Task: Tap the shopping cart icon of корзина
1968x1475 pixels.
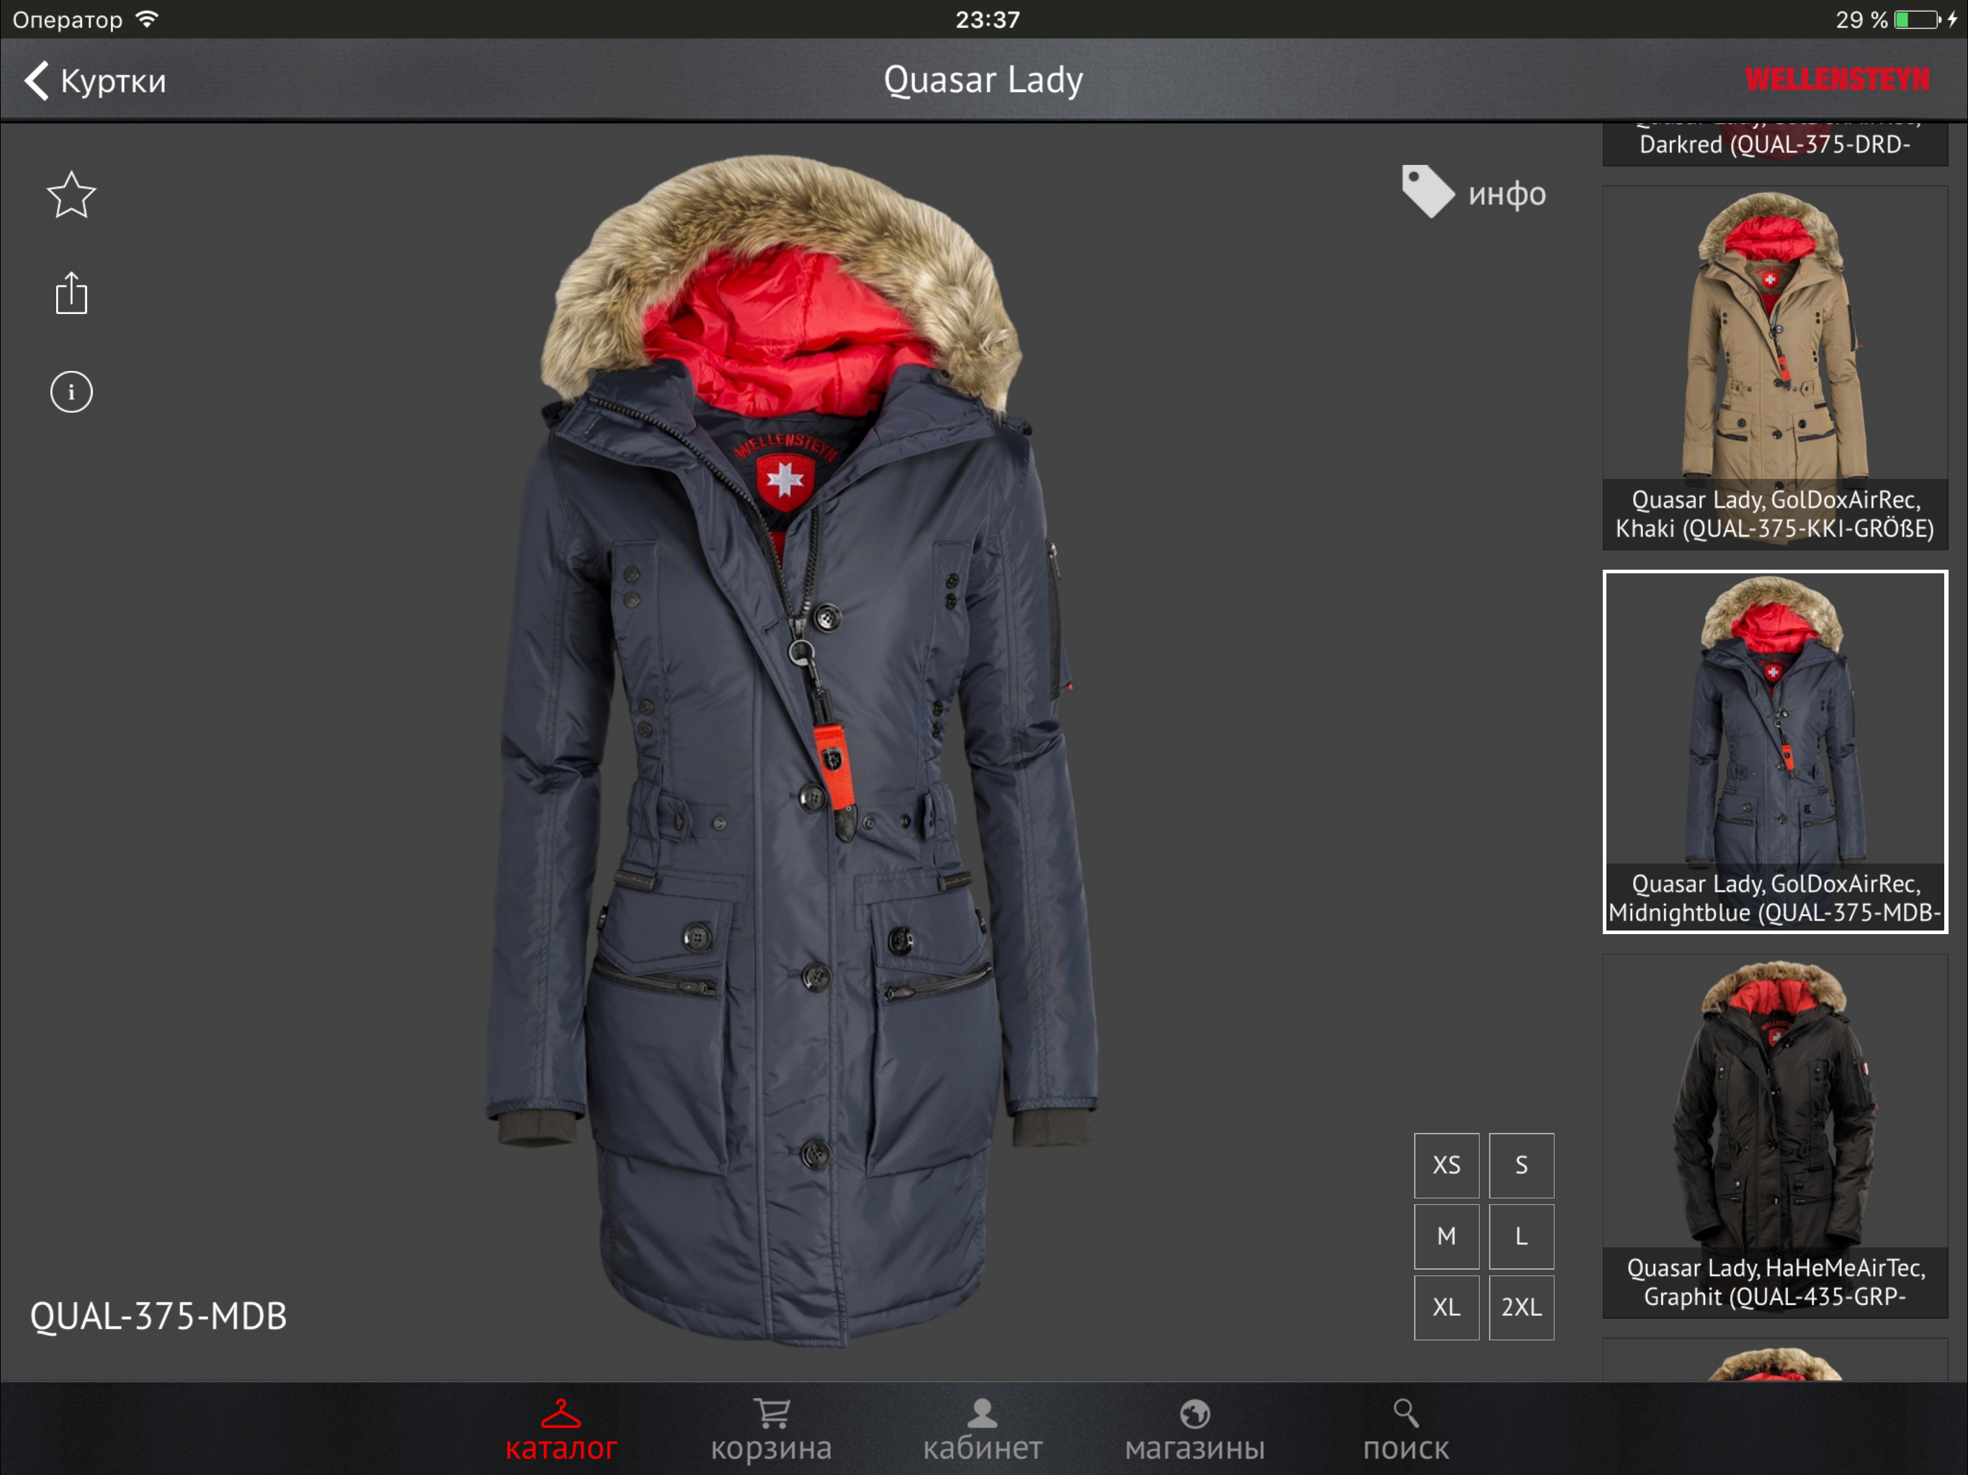Action: tap(771, 1413)
